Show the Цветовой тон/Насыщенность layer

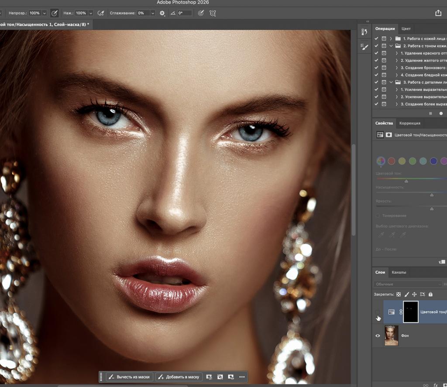point(378,312)
